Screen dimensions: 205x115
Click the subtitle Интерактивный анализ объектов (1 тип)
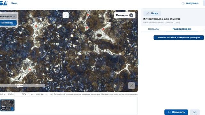pos(161,22)
